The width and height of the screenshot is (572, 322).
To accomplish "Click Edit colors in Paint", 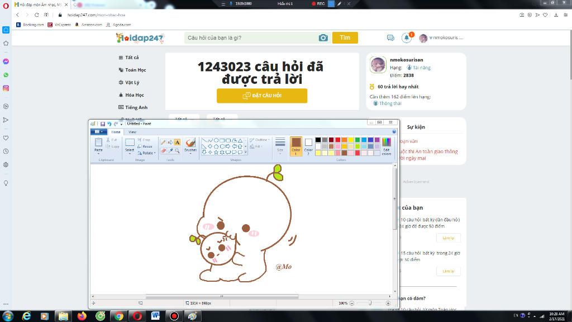I will pyautogui.click(x=387, y=146).
